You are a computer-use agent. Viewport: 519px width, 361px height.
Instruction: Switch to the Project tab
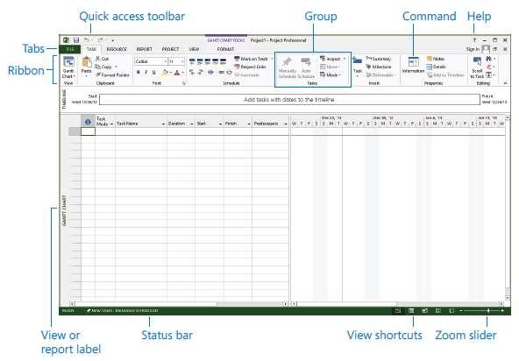[170, 49]
